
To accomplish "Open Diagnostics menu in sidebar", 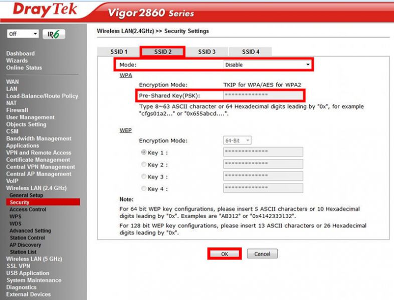I will point(22,287).
